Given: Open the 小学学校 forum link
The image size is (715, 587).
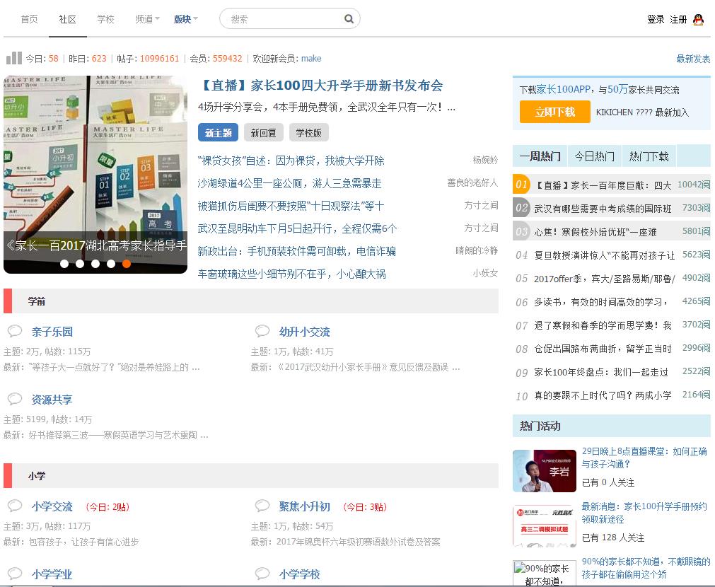Looking at the screenshot, I should click(x=300, y=574).
